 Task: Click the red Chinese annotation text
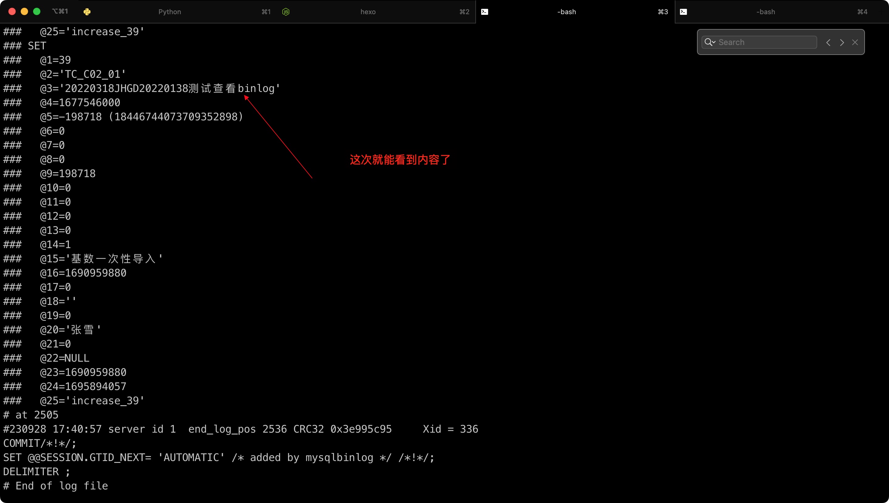point(400,160)
